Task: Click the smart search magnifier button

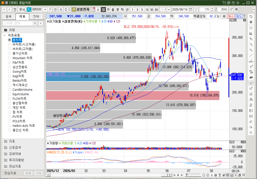Action: pyautogui.click(x=35, y=23)
